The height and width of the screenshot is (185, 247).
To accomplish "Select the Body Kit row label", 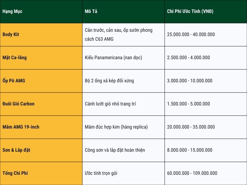I will pos(11,35).
